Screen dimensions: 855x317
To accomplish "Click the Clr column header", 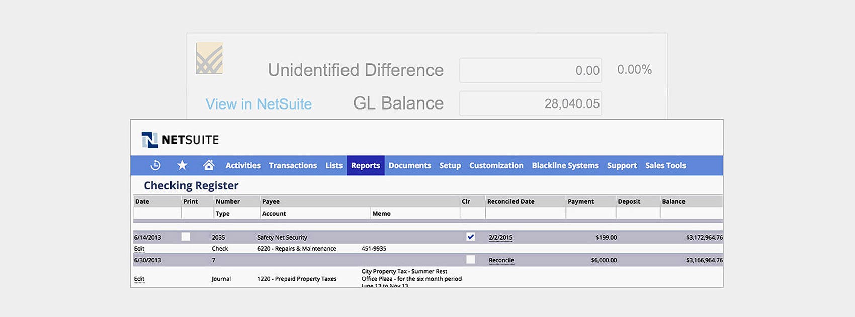I will (x=466, y=201).
